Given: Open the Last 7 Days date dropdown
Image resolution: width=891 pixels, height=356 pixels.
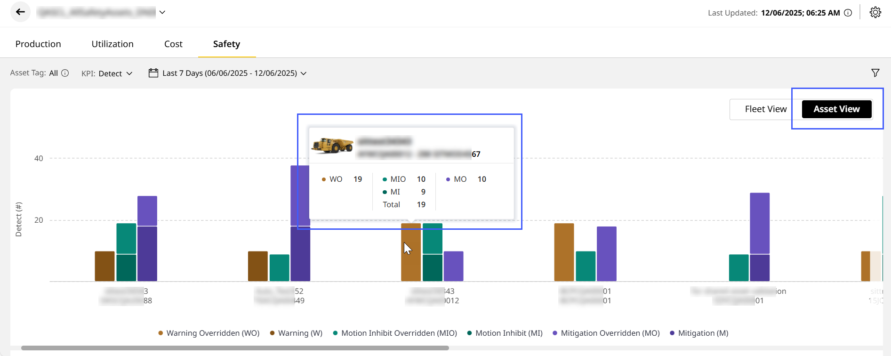Looking at the screenshot, I should tap(234, 73).
